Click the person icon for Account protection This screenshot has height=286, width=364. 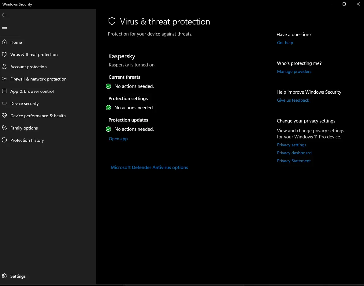(4, 67)
